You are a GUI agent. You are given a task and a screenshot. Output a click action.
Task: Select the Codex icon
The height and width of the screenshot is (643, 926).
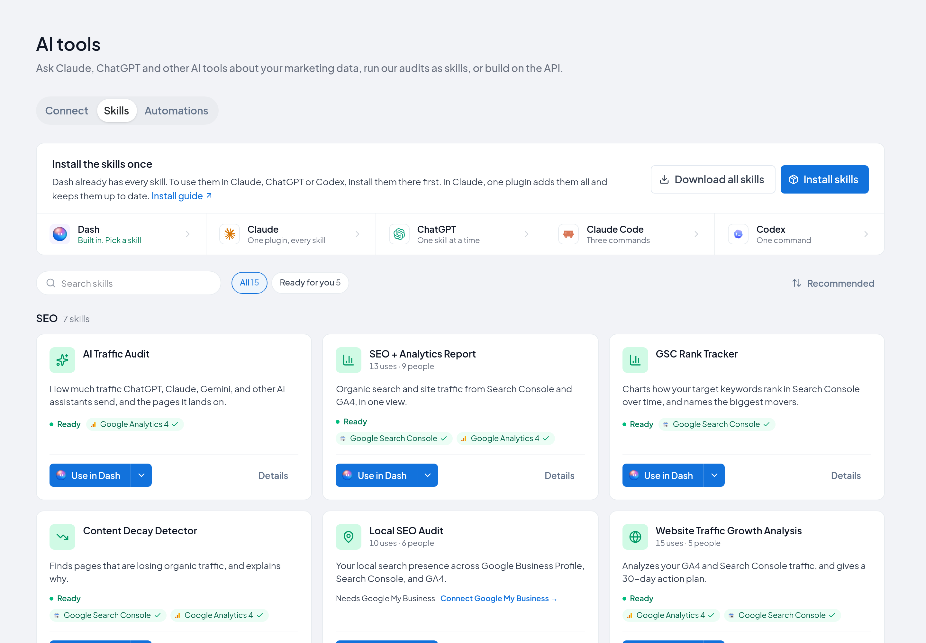[x=738, y=234]
